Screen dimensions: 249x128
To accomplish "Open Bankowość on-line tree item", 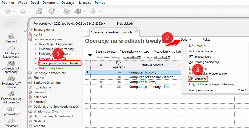I will click(47, 83).
